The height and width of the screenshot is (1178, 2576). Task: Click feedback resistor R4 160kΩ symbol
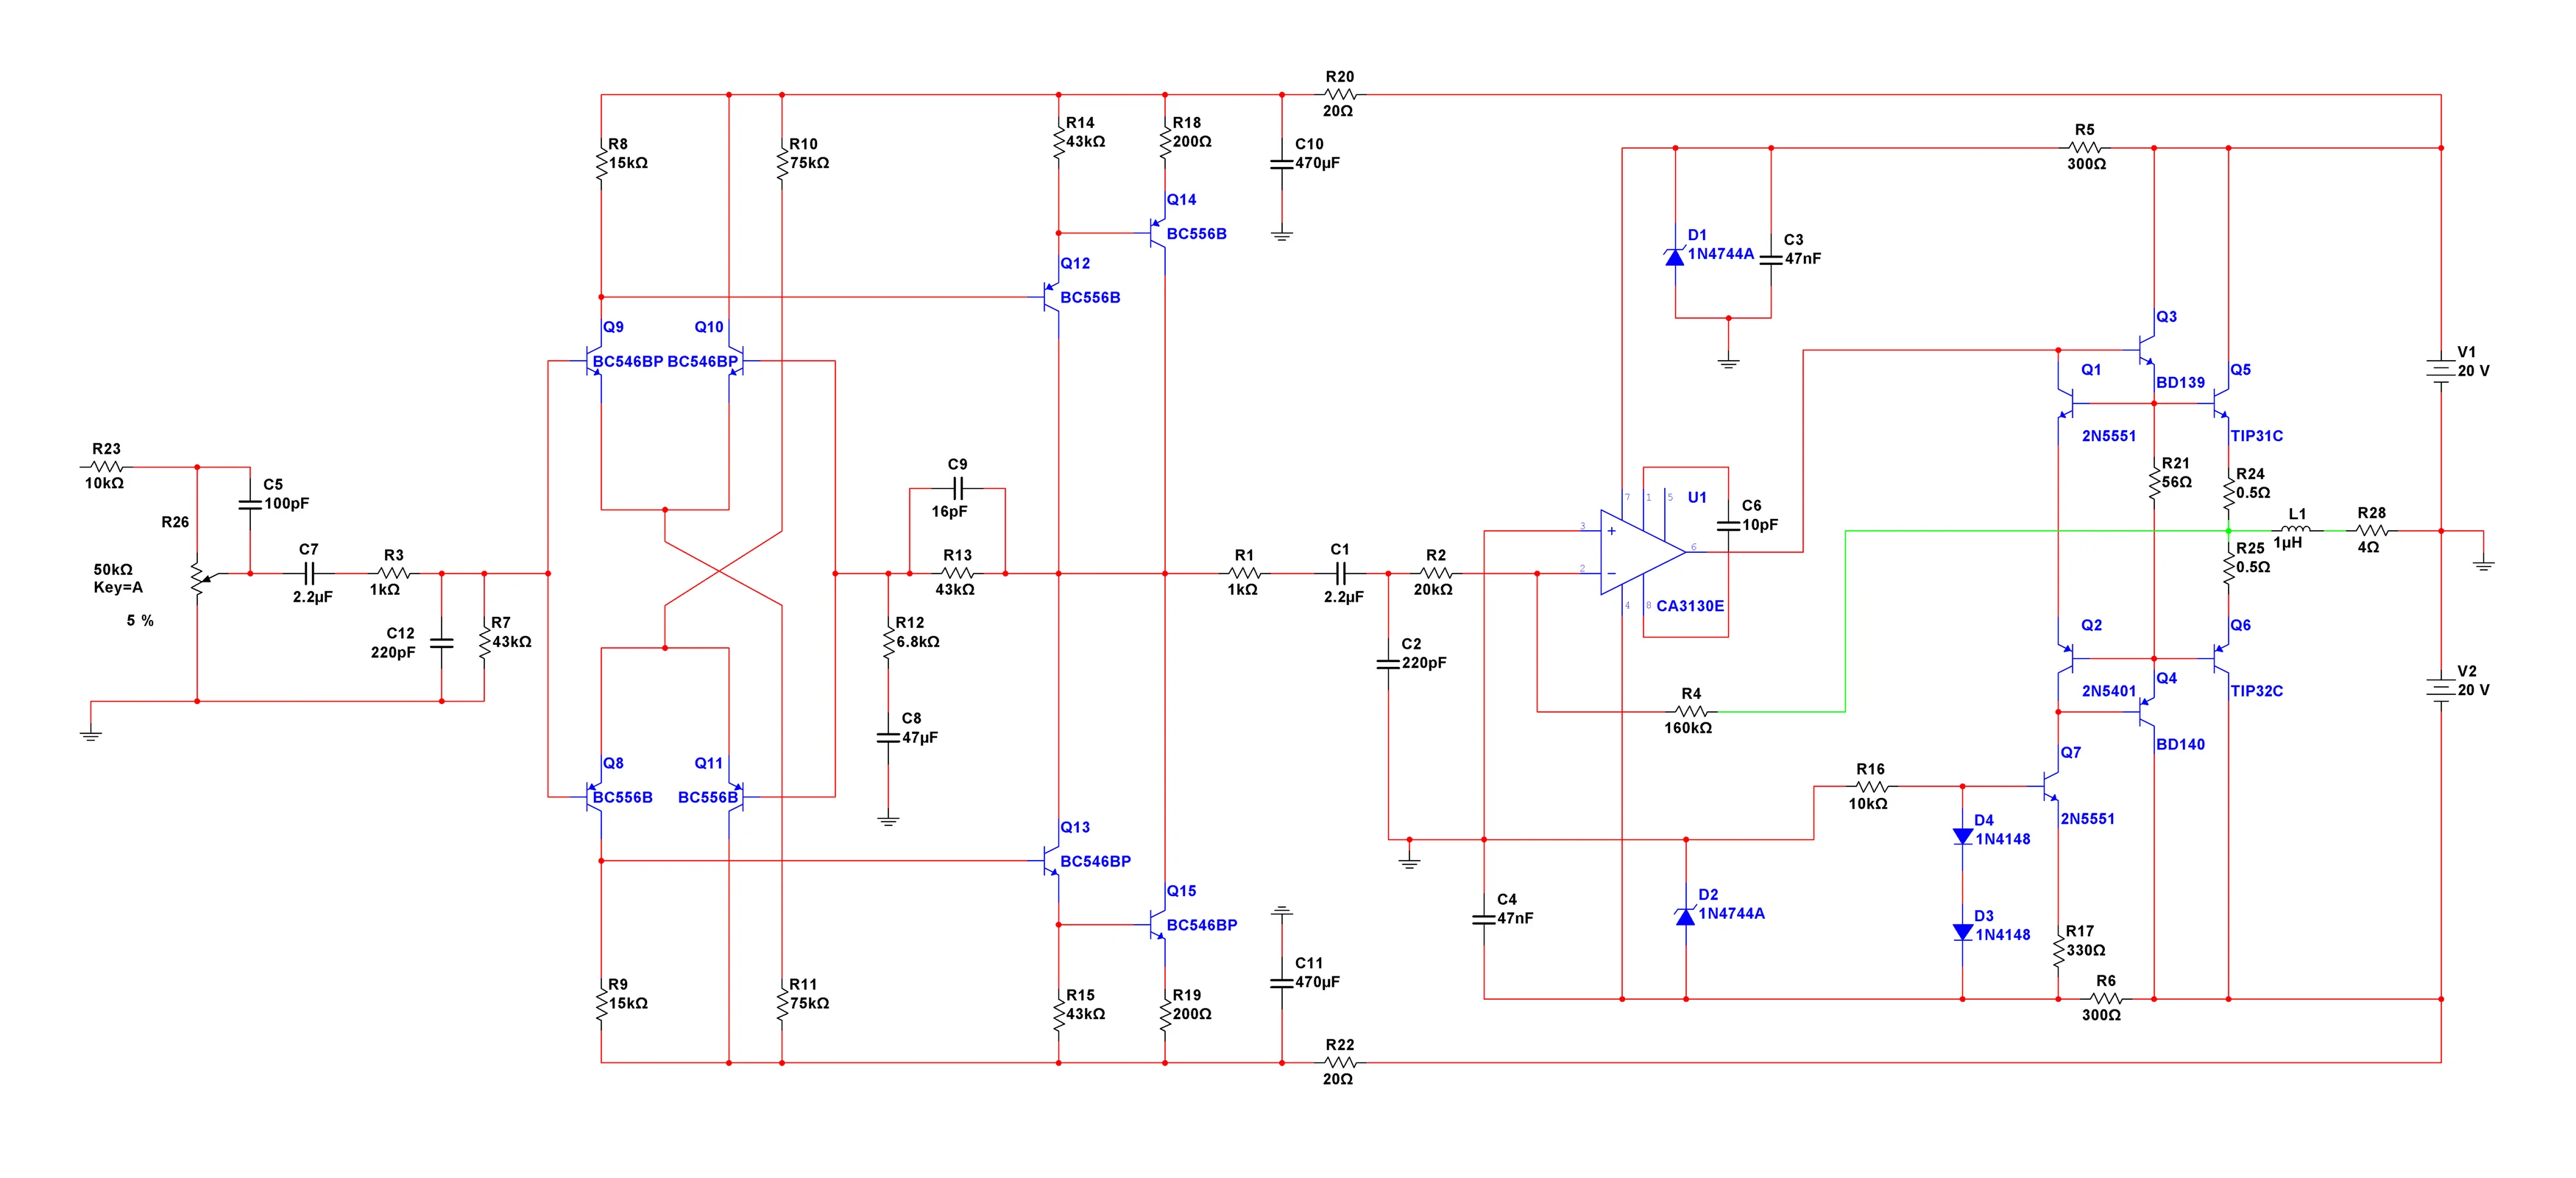coord(1690,712)
